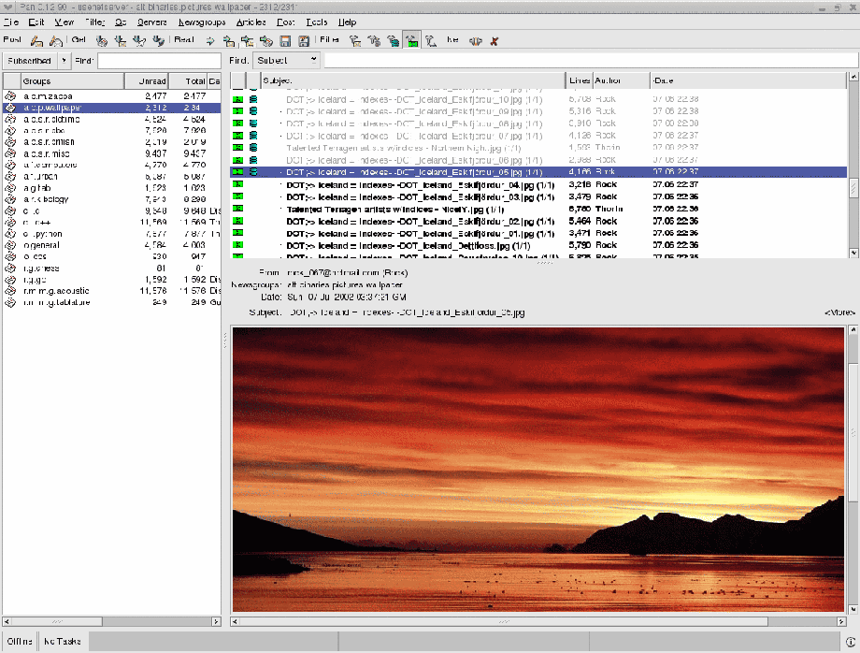Click the first icon after the Get label

(x=102, y=41)
